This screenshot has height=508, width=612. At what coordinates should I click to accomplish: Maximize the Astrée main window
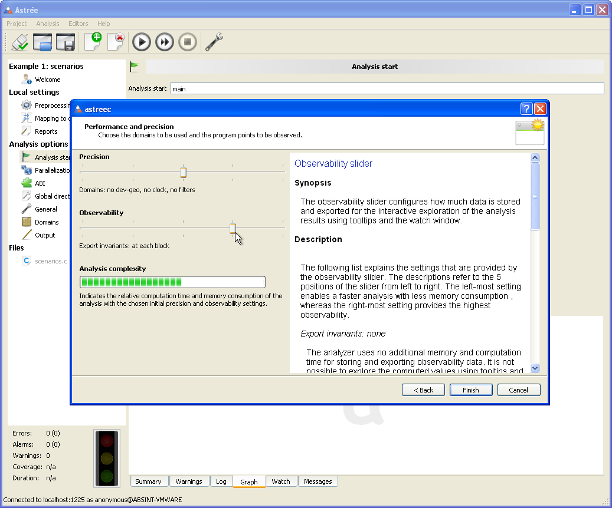coord(588,10)
